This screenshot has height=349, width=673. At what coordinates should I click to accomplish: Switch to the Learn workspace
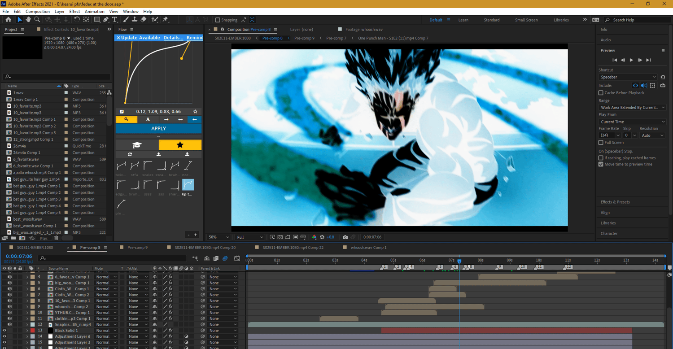(x=463, y=20)
